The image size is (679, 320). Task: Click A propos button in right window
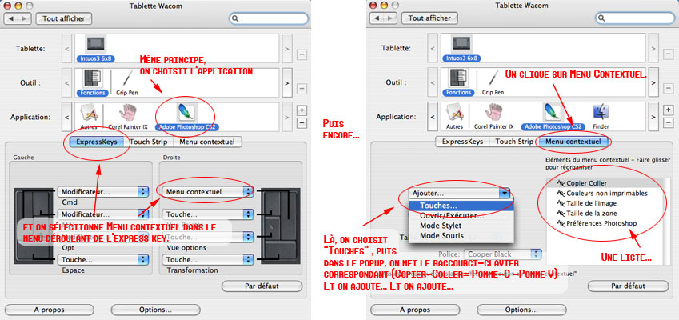[x=415, y=310]
